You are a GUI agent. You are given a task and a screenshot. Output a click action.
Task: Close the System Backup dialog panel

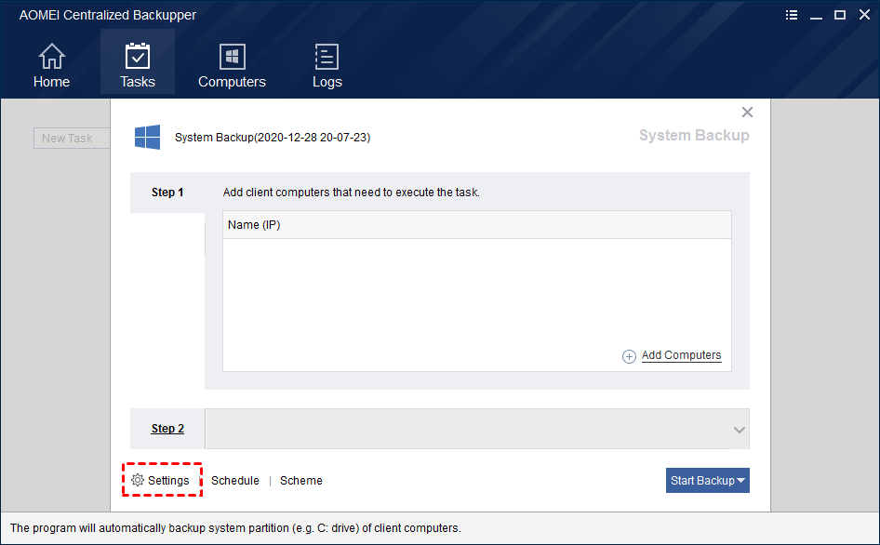[x=747, y=113]
